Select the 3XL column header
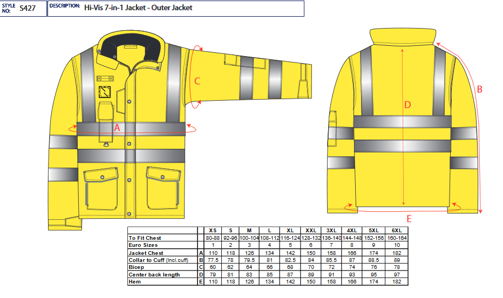 click(x=331, y=231)
